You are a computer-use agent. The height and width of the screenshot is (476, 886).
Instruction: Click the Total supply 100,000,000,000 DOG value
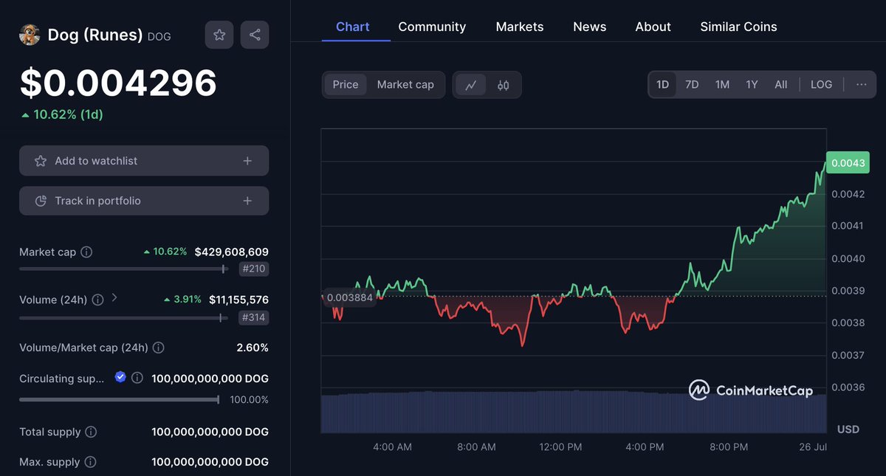[x=210, y=432]
